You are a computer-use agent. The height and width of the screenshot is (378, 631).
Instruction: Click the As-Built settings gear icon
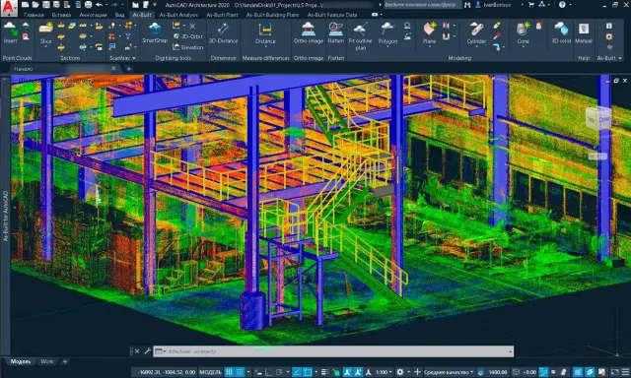[609, 36]
